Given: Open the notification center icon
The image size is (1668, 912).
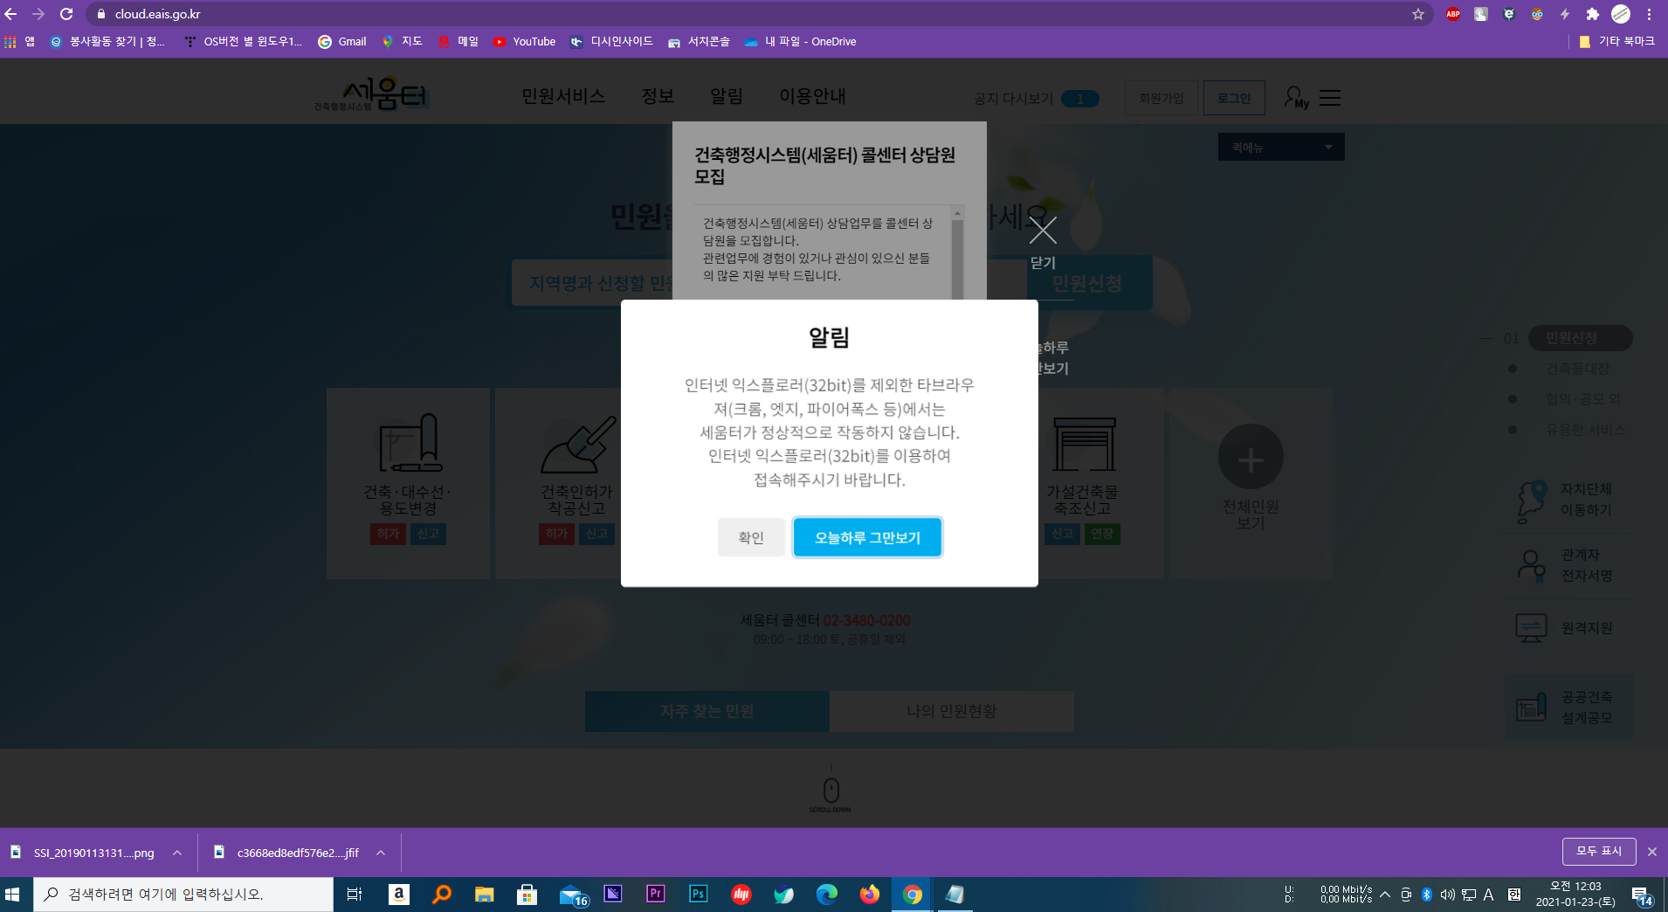Looking at the screenshot, I should [1642, 895].
